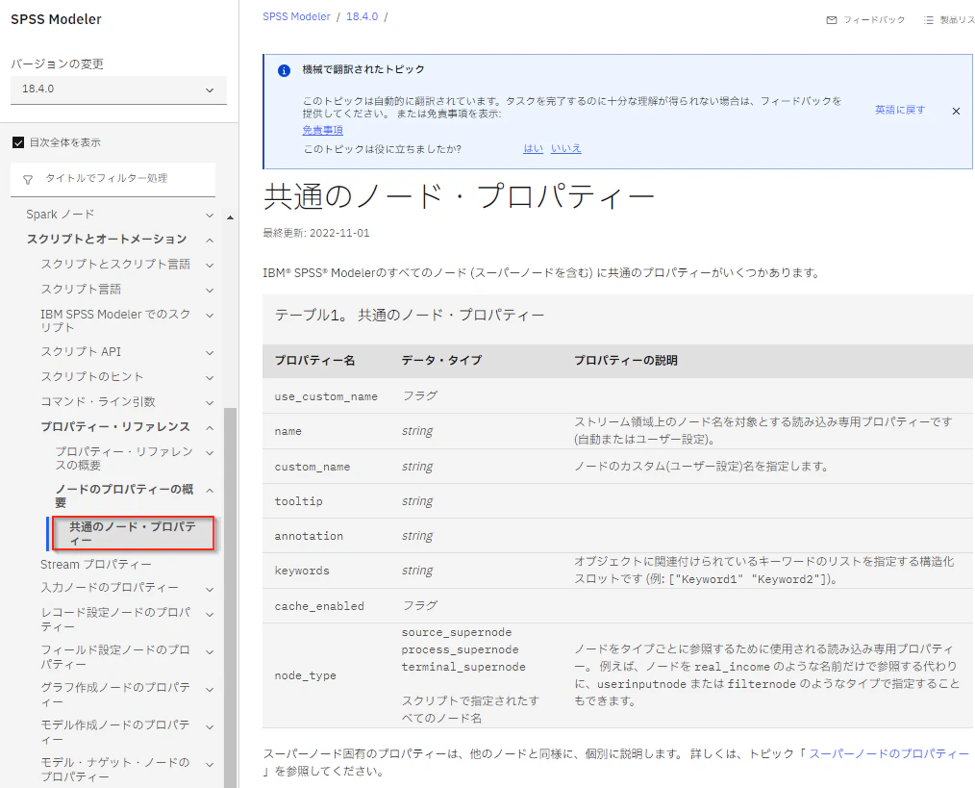The height and width of the screenshot is (788, 975).
Task: Click the annotation property cell
Action: pos(309,536)
